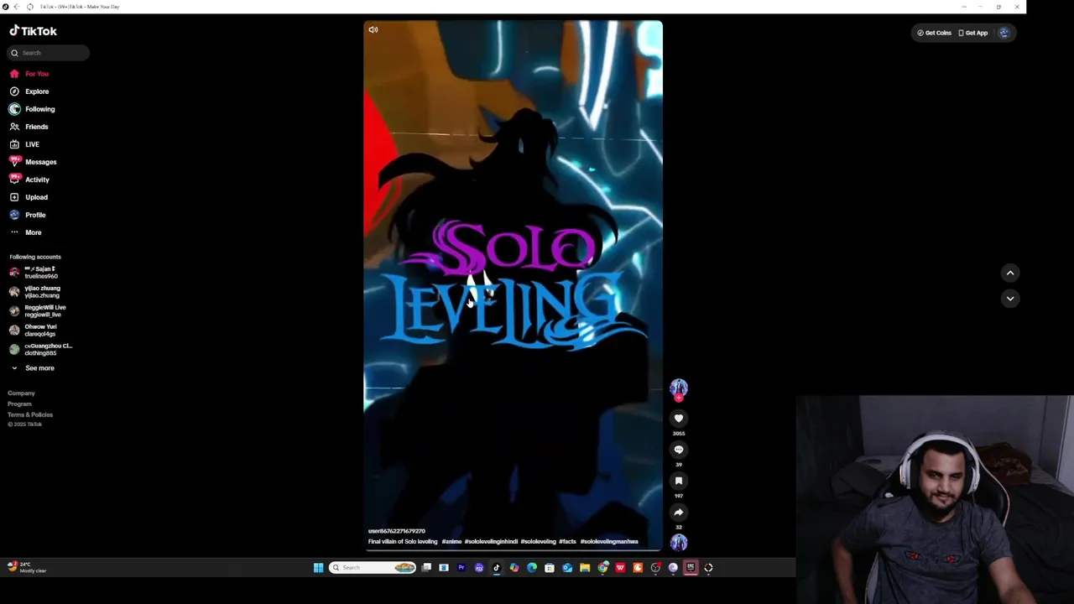This screenshot has height=604, width=1074.
Task: Go to the next video with the down arrow
Action: [x=1010, y=299]
